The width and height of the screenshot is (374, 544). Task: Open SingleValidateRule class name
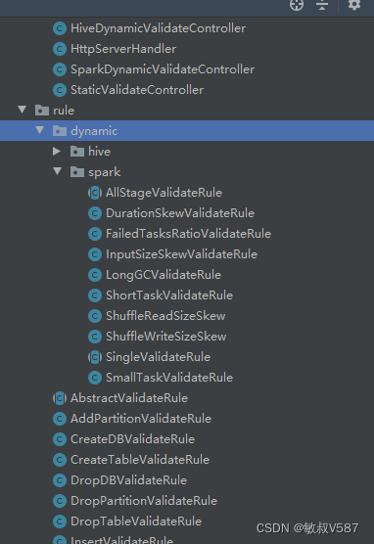click(x=158, y=357)
